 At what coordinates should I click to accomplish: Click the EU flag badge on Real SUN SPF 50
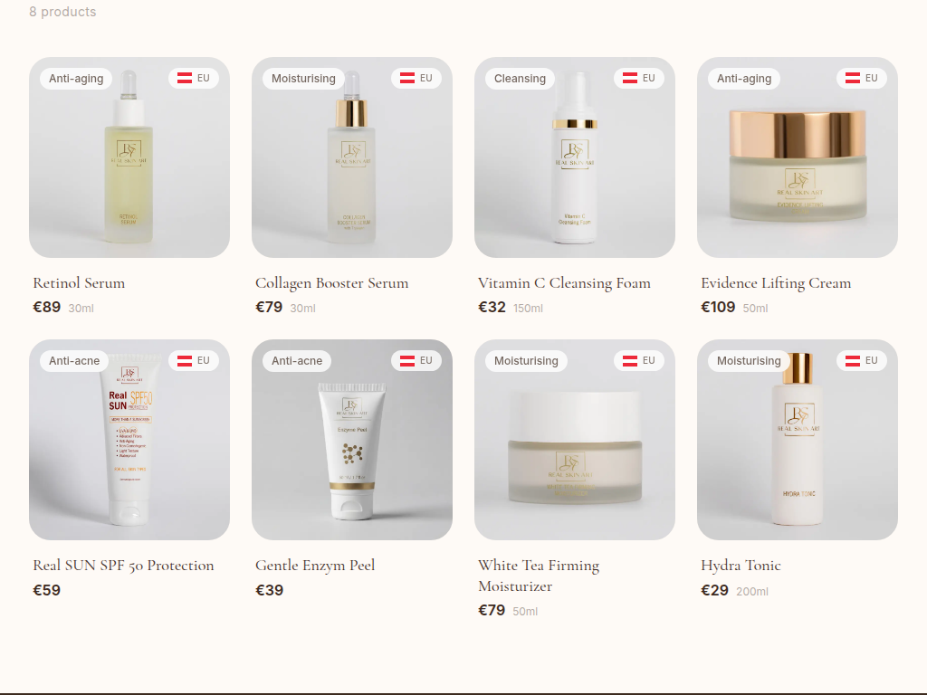coord(194,360)
